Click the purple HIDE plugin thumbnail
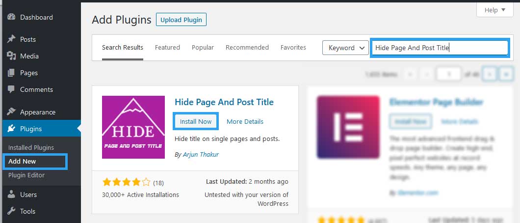Viewport: 520px width, 223px height. point(133,127)
